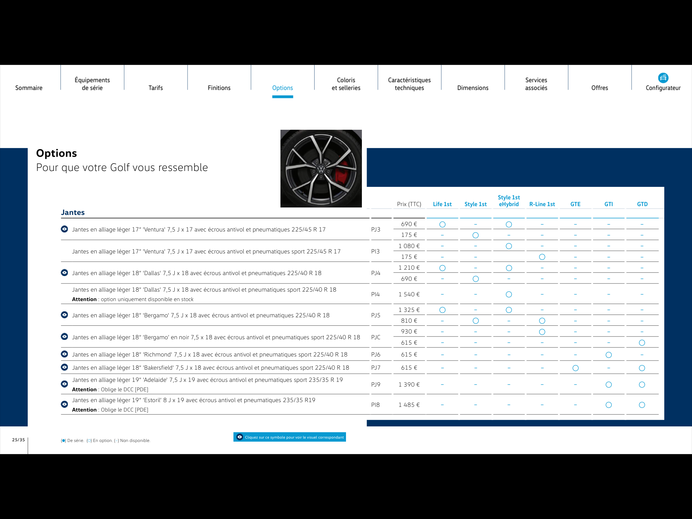Open the Configurateur car icon
This screenshot has width=692, height=519.
[663, 78]
